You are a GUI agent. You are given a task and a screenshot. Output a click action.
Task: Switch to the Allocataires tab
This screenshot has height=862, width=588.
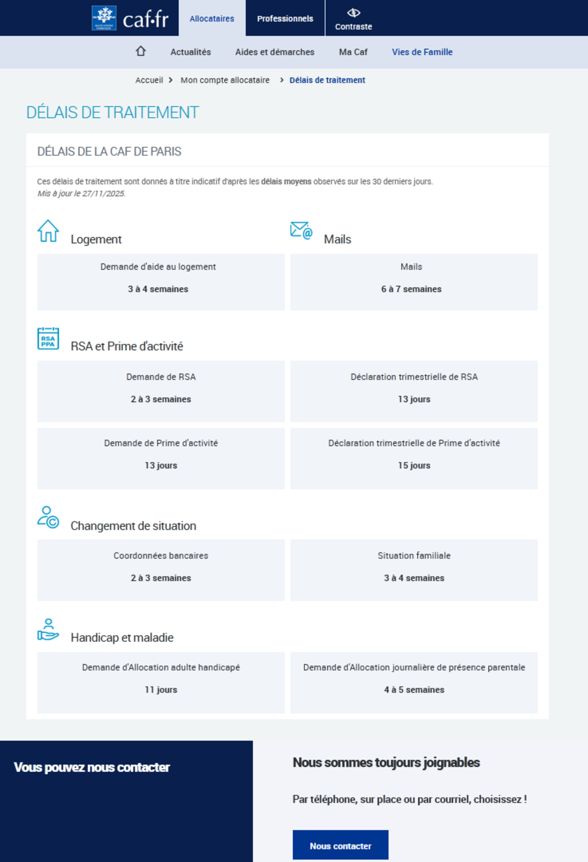pos(212,18)
